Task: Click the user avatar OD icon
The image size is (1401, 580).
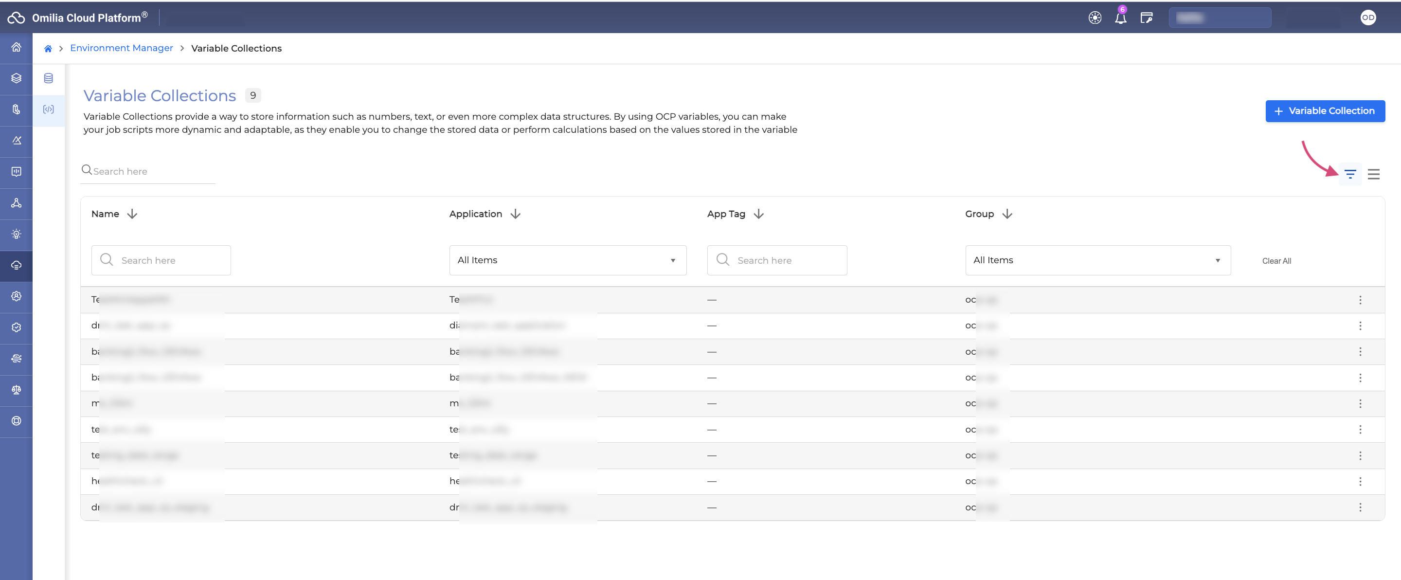Action: click(1368, 18)
